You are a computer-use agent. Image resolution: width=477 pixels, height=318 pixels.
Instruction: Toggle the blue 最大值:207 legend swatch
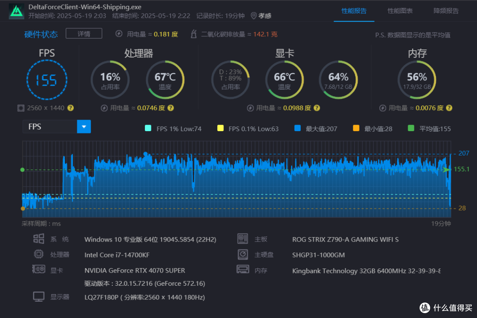click(298, 128)
